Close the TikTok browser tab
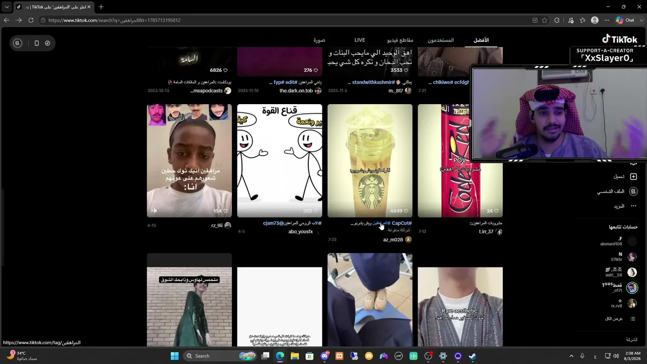 coord(89,7)
